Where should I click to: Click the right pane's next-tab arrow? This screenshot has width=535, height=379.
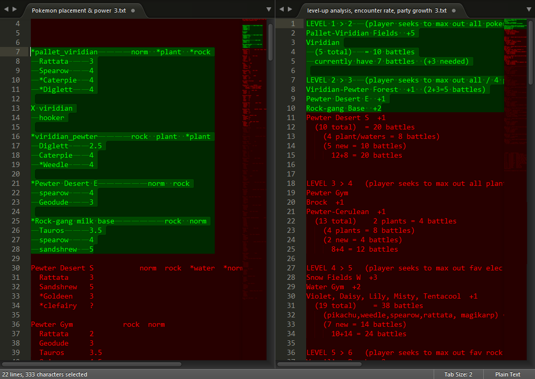[289, 9]
